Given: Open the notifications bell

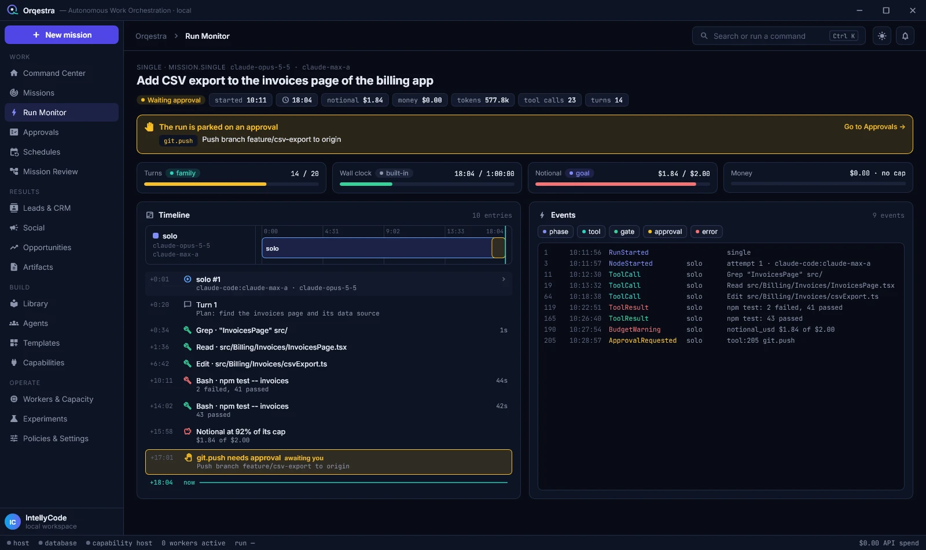Looking at the screenshot, I should pos(905,36).
